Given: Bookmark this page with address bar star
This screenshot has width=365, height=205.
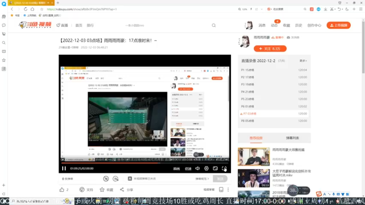Looking at the screenshot, I should 42,9.
